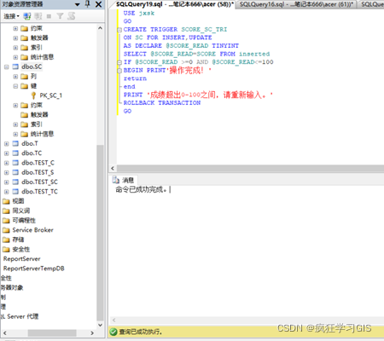This screenshot has width=384, height=341.
Task: Open the 连接 dropdown in Object Explorer
Action: pyautogui.click(x=12, y=16)
